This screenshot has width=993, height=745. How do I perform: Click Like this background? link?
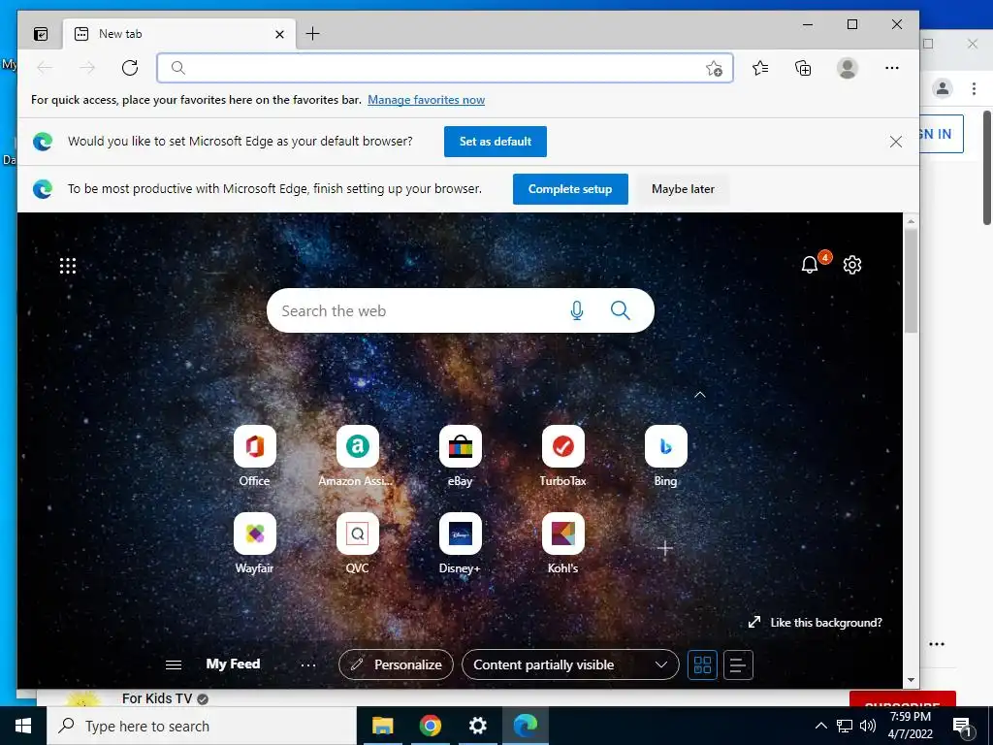(x=815, y=623)
